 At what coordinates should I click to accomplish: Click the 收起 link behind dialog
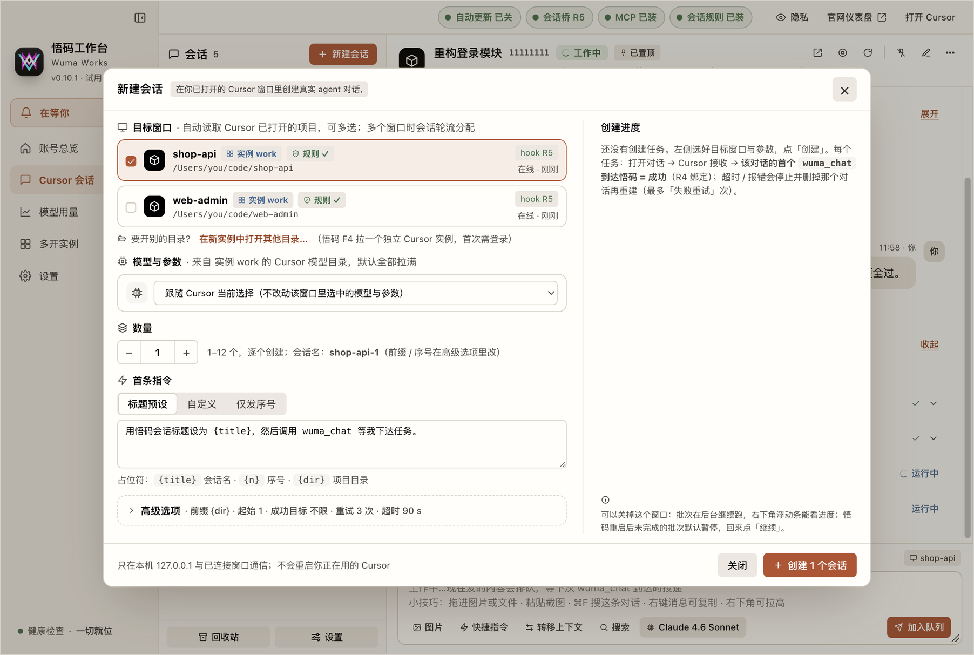pos(929,345)
